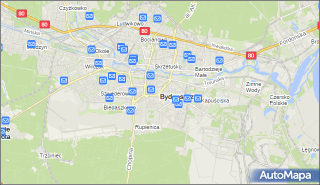Click the envelope marker above Wilczak
Viewport: 320px width, 185px height.
[98, 63]
